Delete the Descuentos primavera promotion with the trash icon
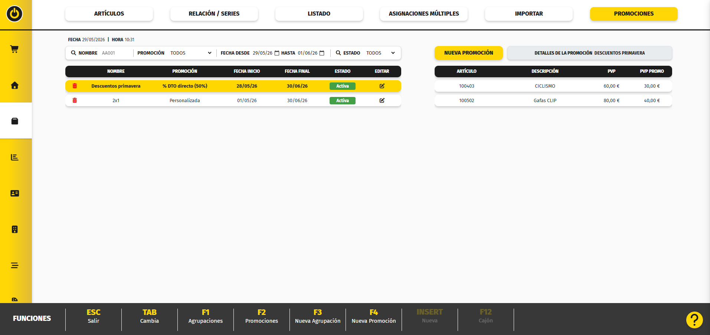Screen dimensions: 710x335 tap(75, 86)
